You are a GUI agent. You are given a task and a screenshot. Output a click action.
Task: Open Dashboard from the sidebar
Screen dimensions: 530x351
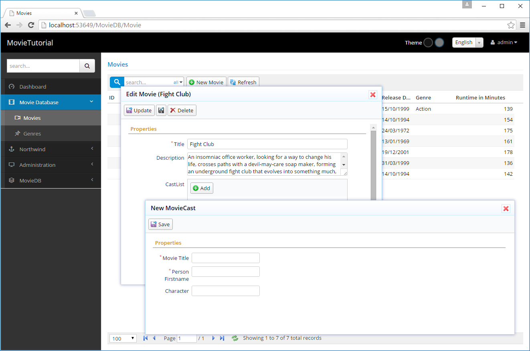point(33,87)
